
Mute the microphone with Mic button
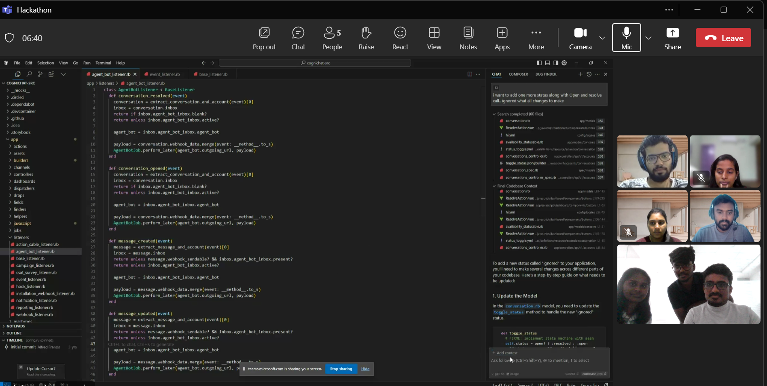pos(626,38)
